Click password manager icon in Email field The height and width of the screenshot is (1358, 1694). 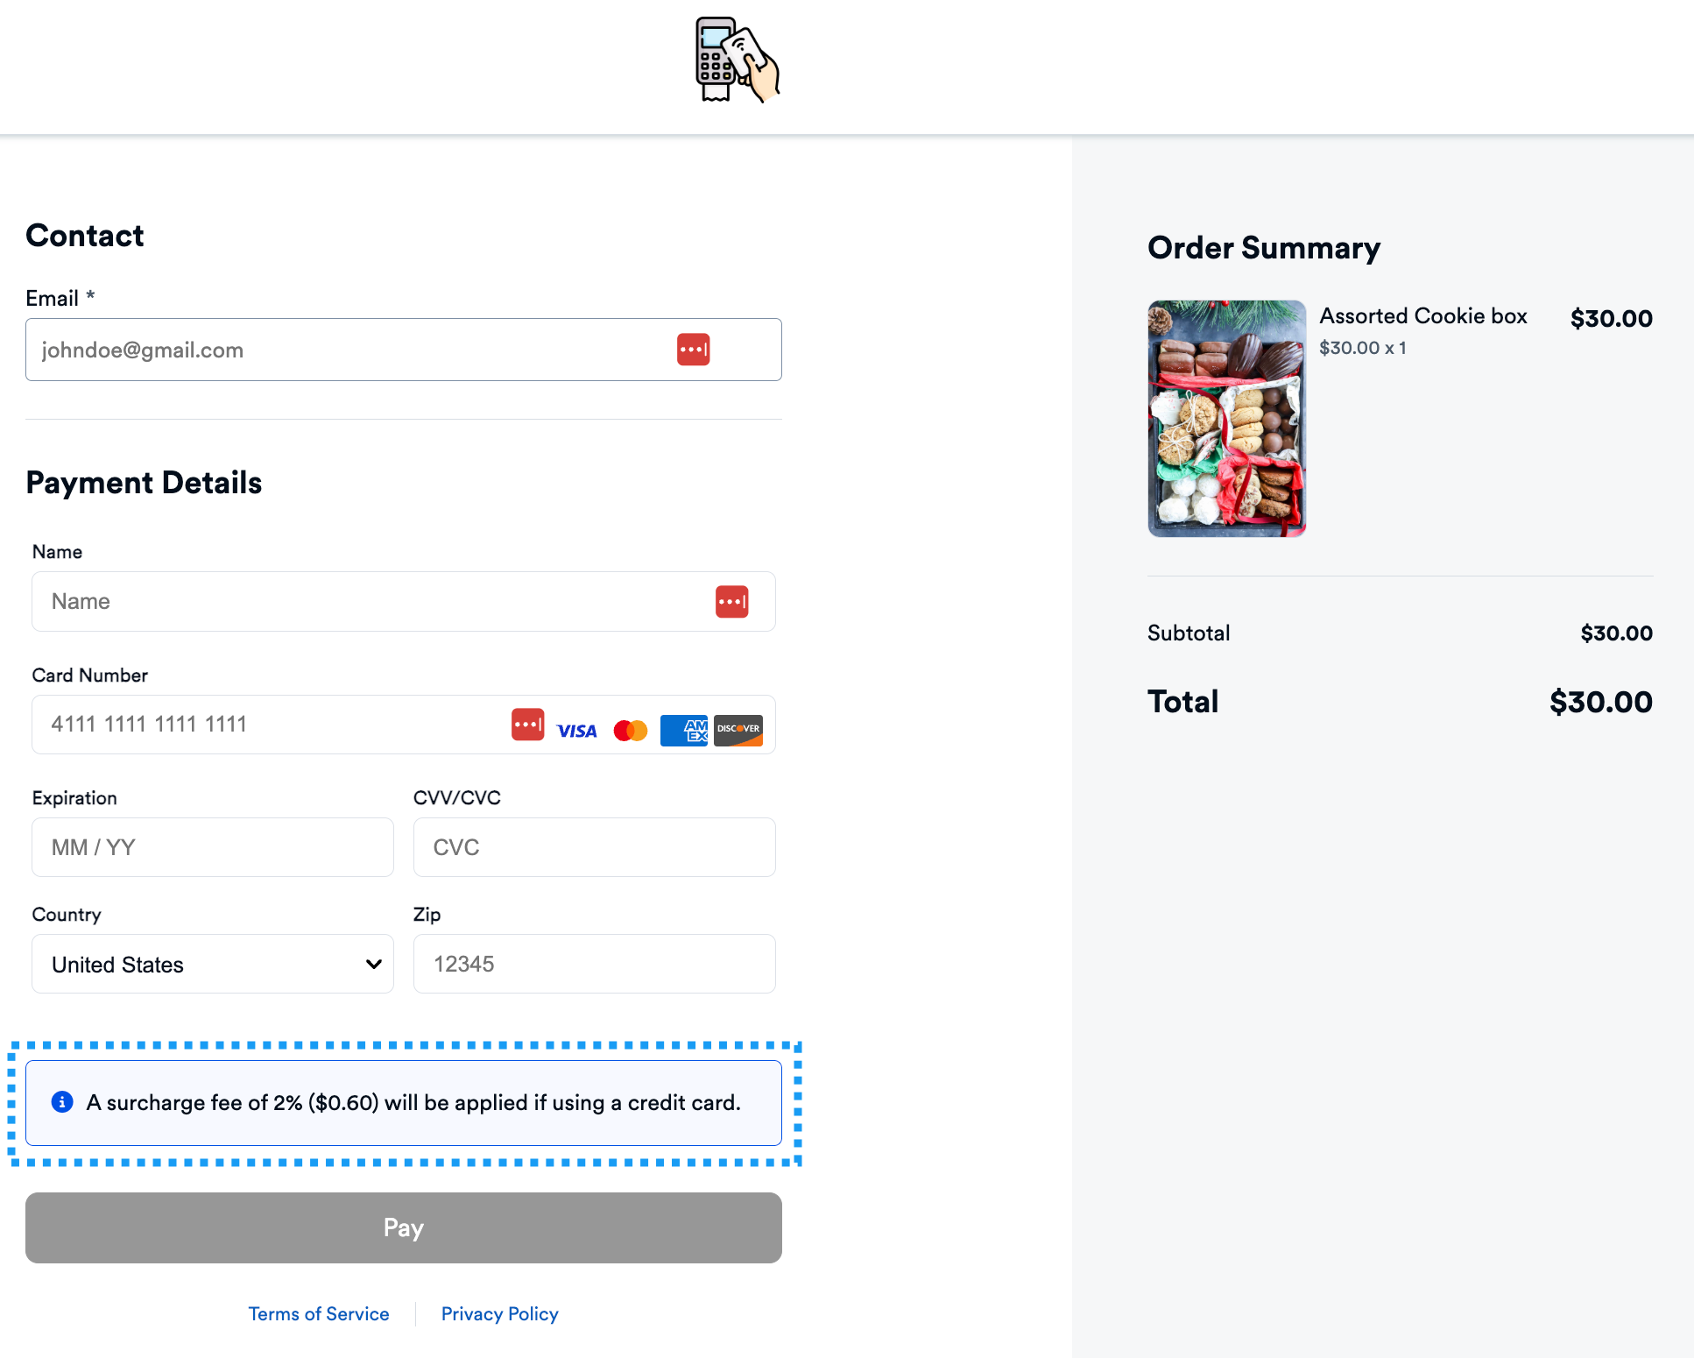(x=693, y=350)
